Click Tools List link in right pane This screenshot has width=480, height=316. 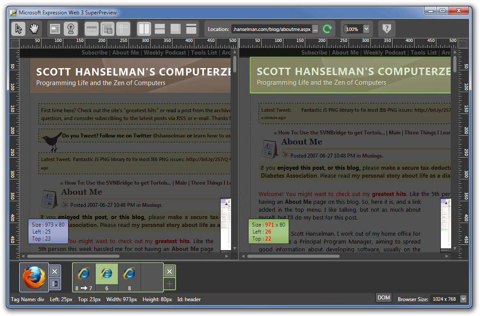(x=424, y=53)
